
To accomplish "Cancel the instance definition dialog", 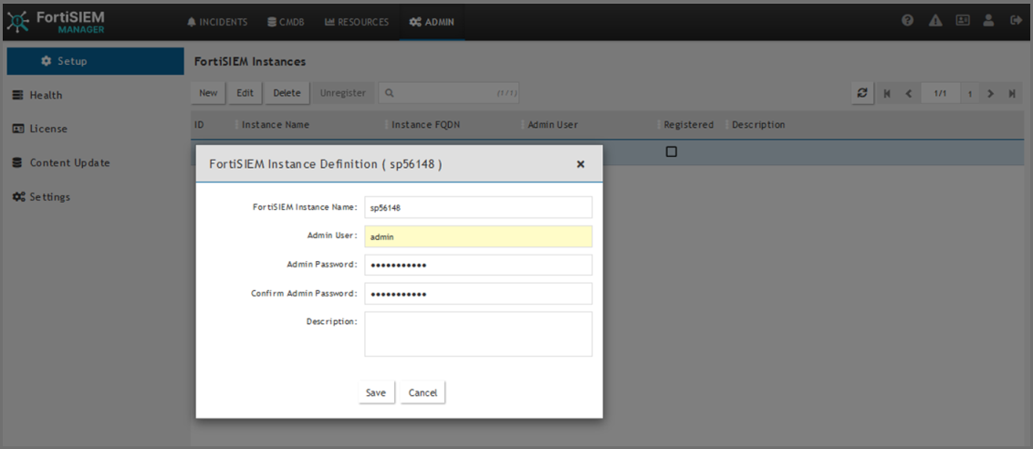I will tap(423, 392).
